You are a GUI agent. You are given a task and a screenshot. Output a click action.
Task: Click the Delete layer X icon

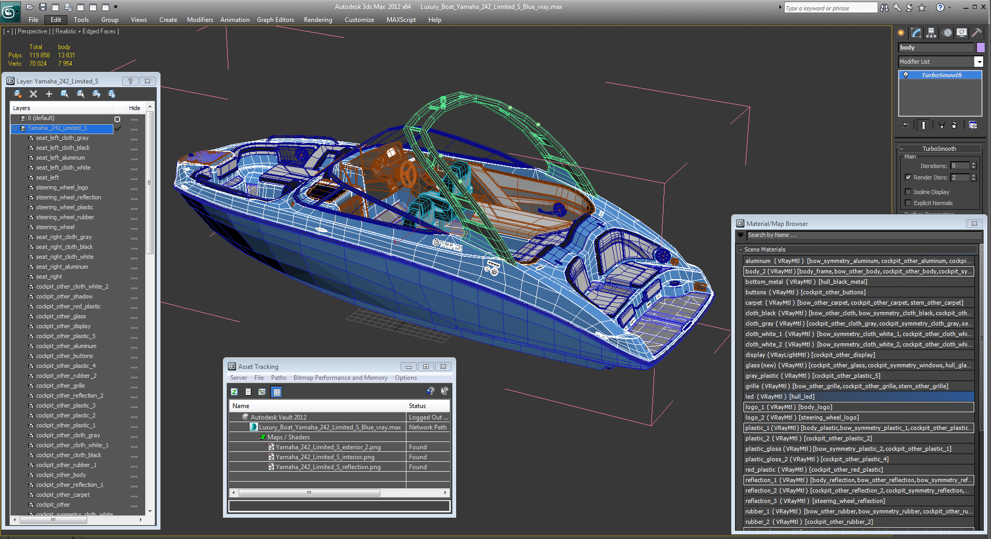[33, 94]
